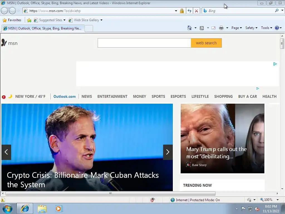Screen dimensions: 285x214
Task: Open the Print dropdown arrow
Action: [x=227, y=28]
